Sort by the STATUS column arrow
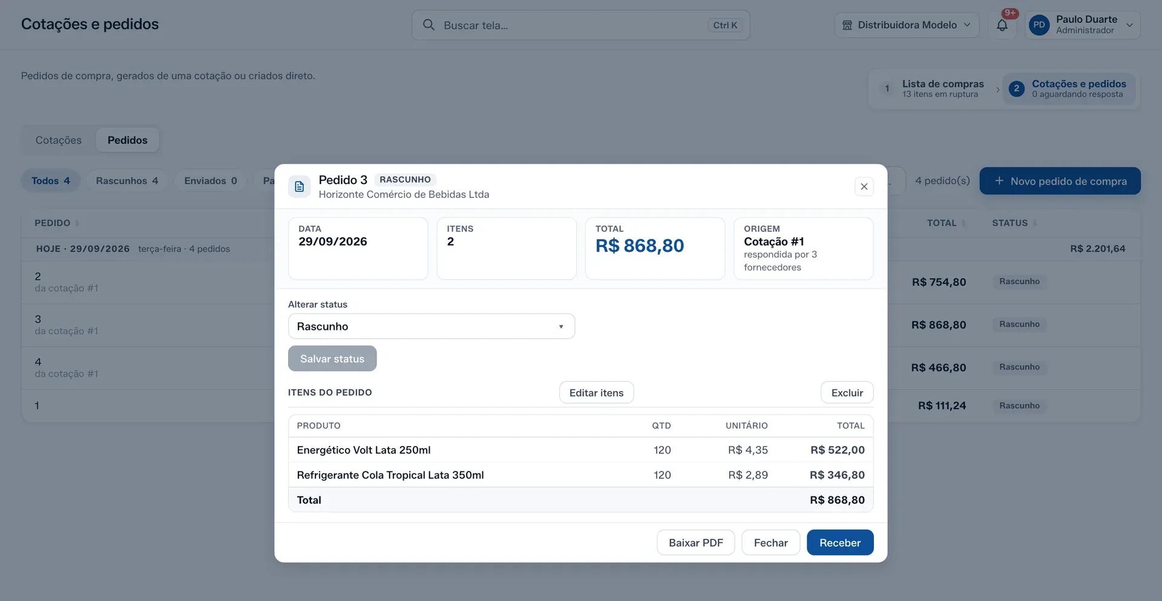This screenshot has height=601, width=1162. (1034, 223)
